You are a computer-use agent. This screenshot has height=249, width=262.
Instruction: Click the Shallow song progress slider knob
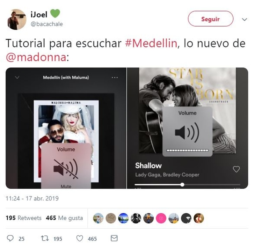coord(182,184)
